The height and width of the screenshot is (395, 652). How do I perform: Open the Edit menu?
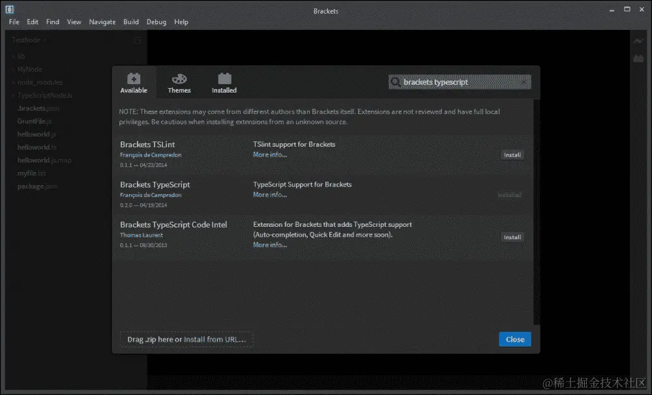point(33,22)
